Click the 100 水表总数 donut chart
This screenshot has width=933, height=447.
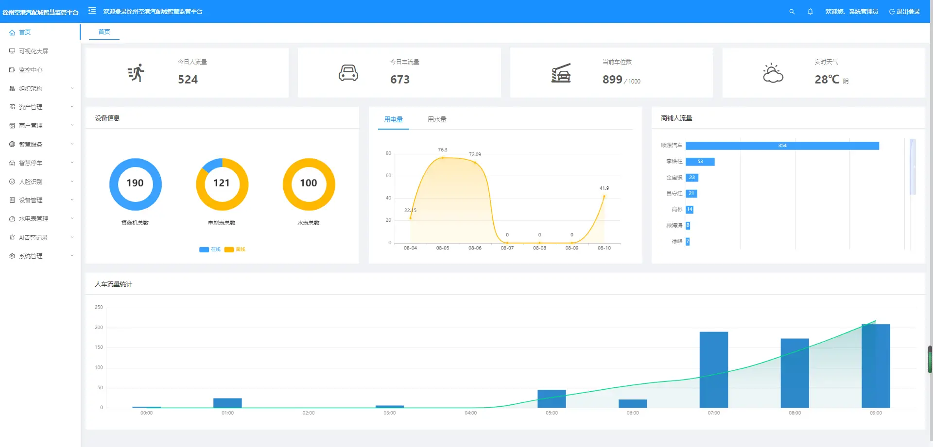309,184
